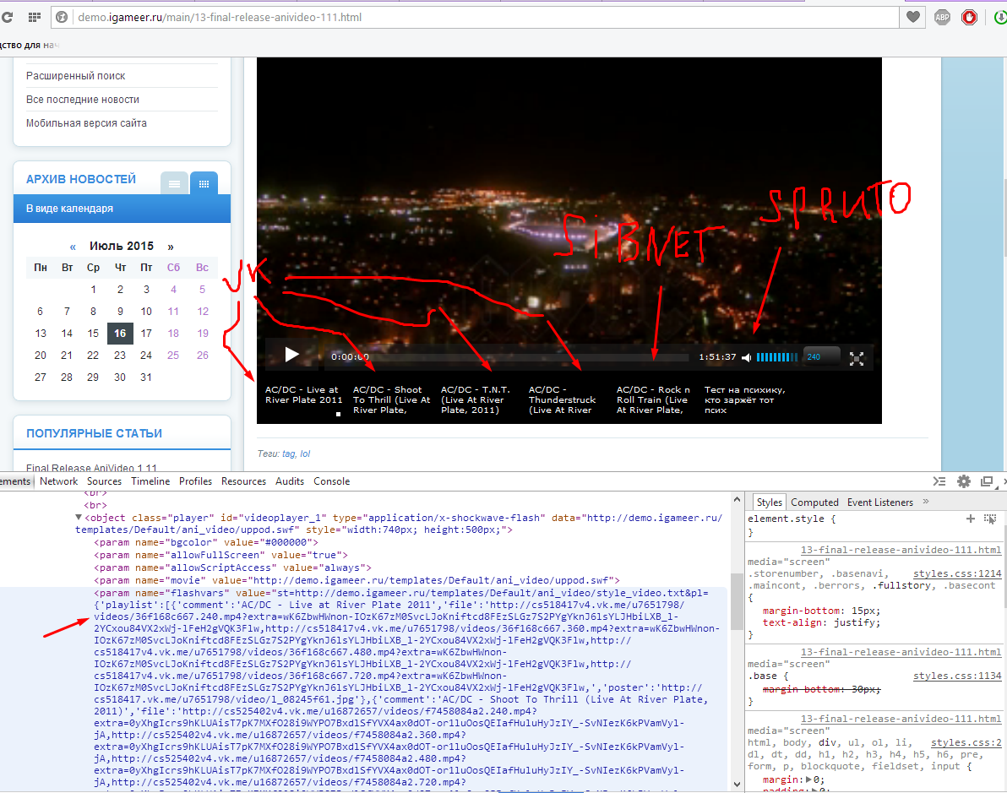Select playlist item AC/DC - Thunderstruck
Viewport: 1007px width, 793px height.
563,399
